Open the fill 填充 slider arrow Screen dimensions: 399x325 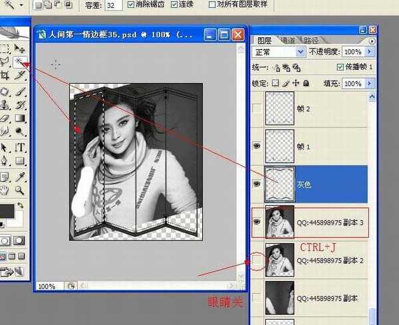368,84
